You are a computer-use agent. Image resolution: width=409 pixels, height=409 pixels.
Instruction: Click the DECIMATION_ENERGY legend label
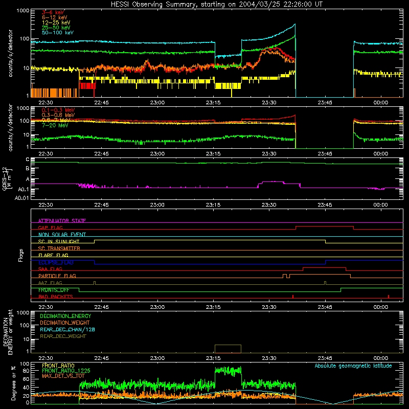65,316
